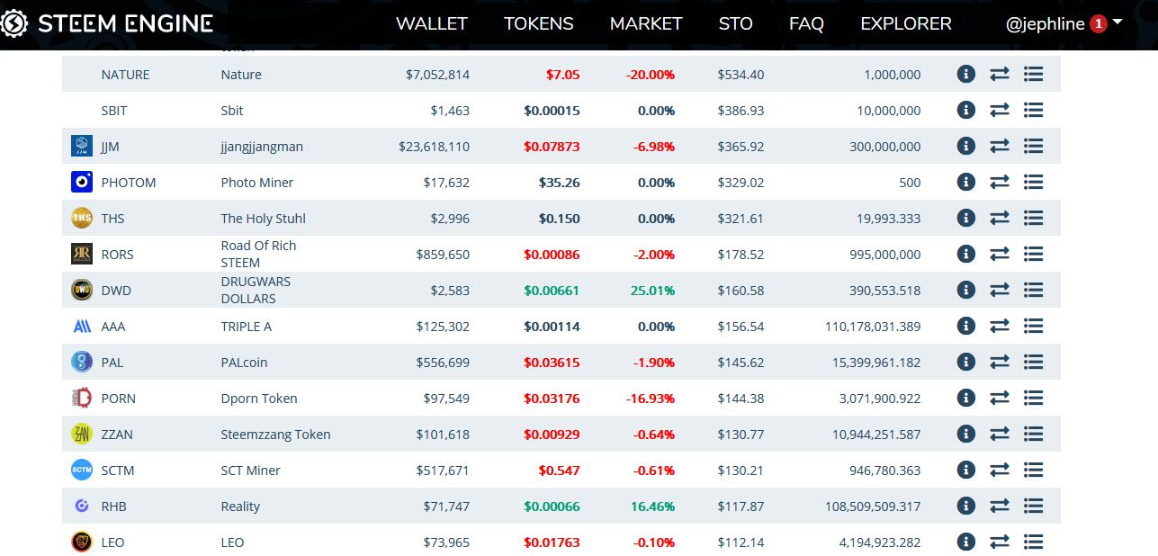Click the PORN change -16.93%
This screenshot has height=556, width=1158.
click(x=651, y=399)
